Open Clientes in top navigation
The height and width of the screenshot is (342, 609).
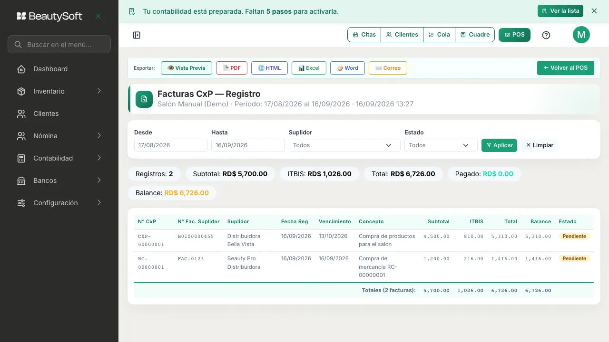pyautogui.click(x=402, y=35)
